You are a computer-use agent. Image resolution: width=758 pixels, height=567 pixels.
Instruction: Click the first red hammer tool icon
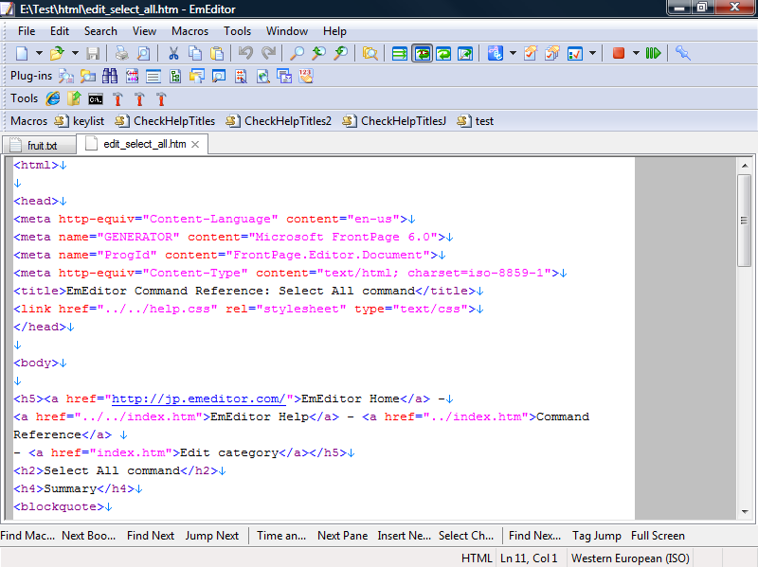click(x=117, y=98)
